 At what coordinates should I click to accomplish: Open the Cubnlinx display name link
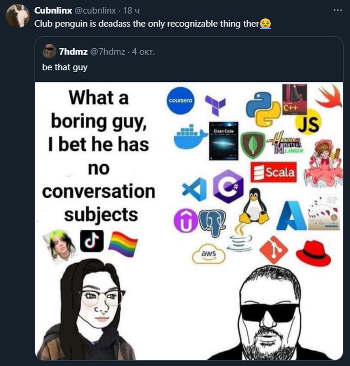pyautogui.click(x=53, y=10)
